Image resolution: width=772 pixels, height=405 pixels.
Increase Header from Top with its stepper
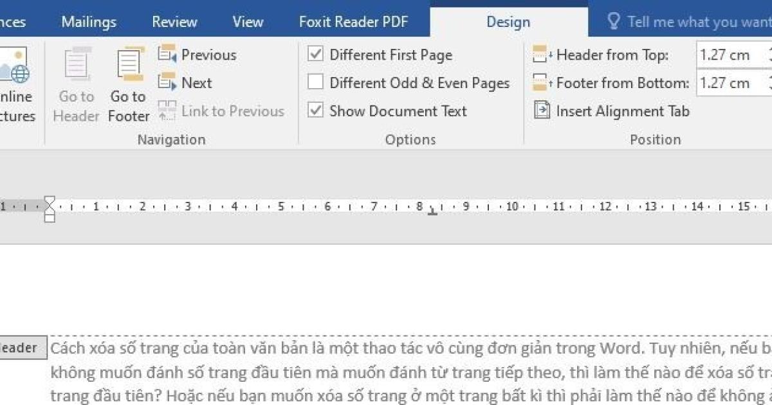(x=769, y=51)
